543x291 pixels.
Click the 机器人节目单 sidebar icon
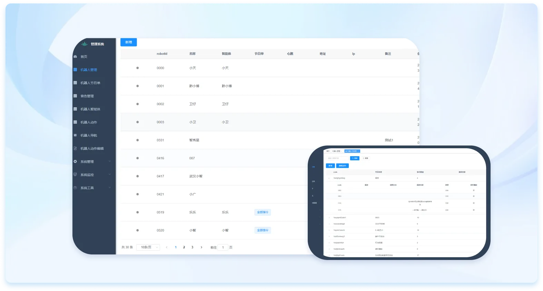75,83
